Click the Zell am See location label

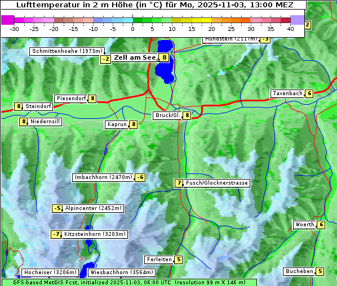pyautogui.click(x=134, y=57)
